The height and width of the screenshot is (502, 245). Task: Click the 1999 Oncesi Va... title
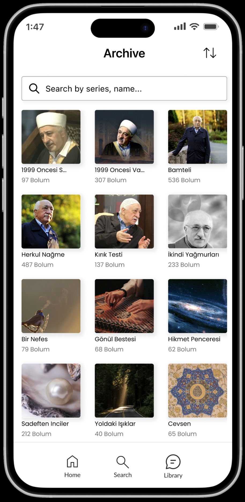[x=120, y=170]
